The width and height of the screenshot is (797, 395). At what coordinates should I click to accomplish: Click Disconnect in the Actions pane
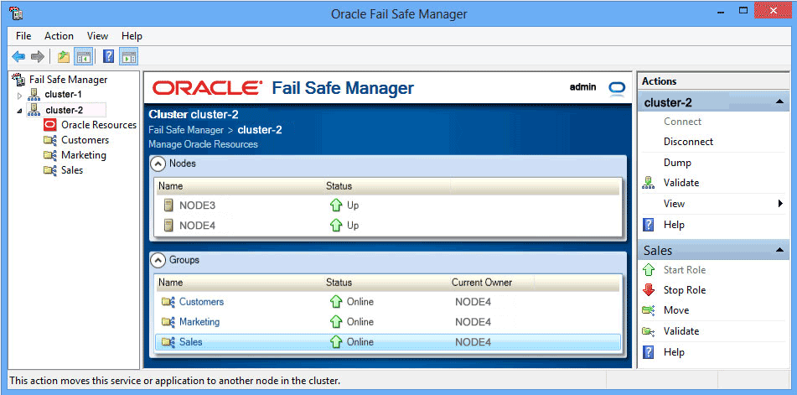point(688,142)
